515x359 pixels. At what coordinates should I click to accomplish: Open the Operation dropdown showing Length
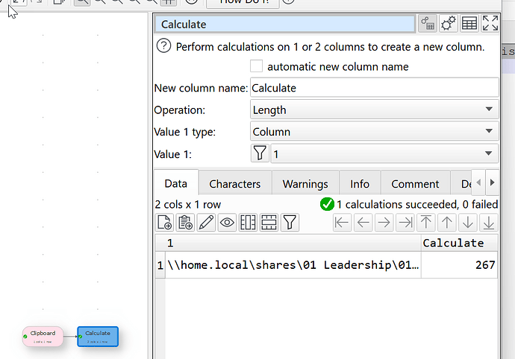pyautogui.click(x=374, y=109)
